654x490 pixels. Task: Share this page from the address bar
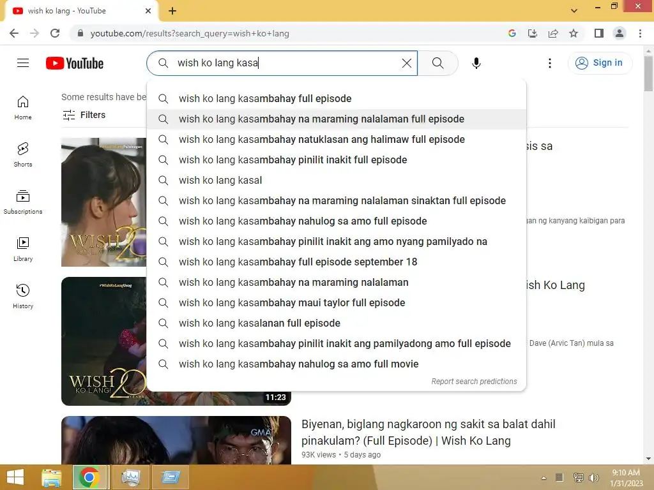coord(553,33)
